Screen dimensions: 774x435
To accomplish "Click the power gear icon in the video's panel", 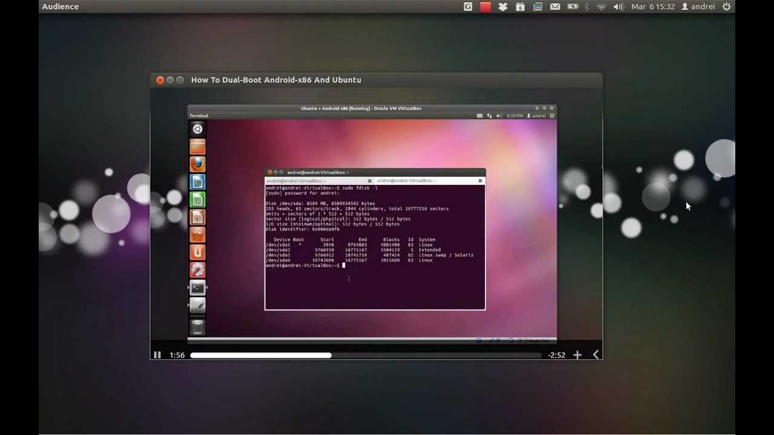I will pos(551,115).
